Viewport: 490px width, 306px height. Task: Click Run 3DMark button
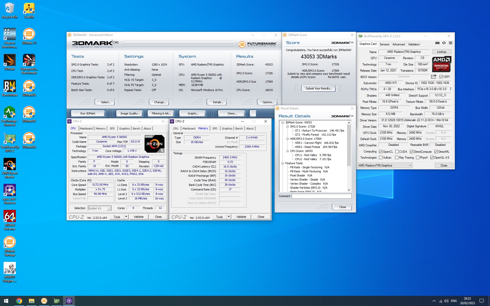tap(88, 113)
